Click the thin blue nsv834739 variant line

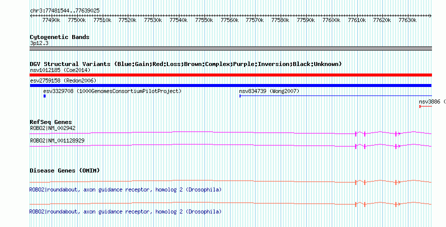coord(336,96)
